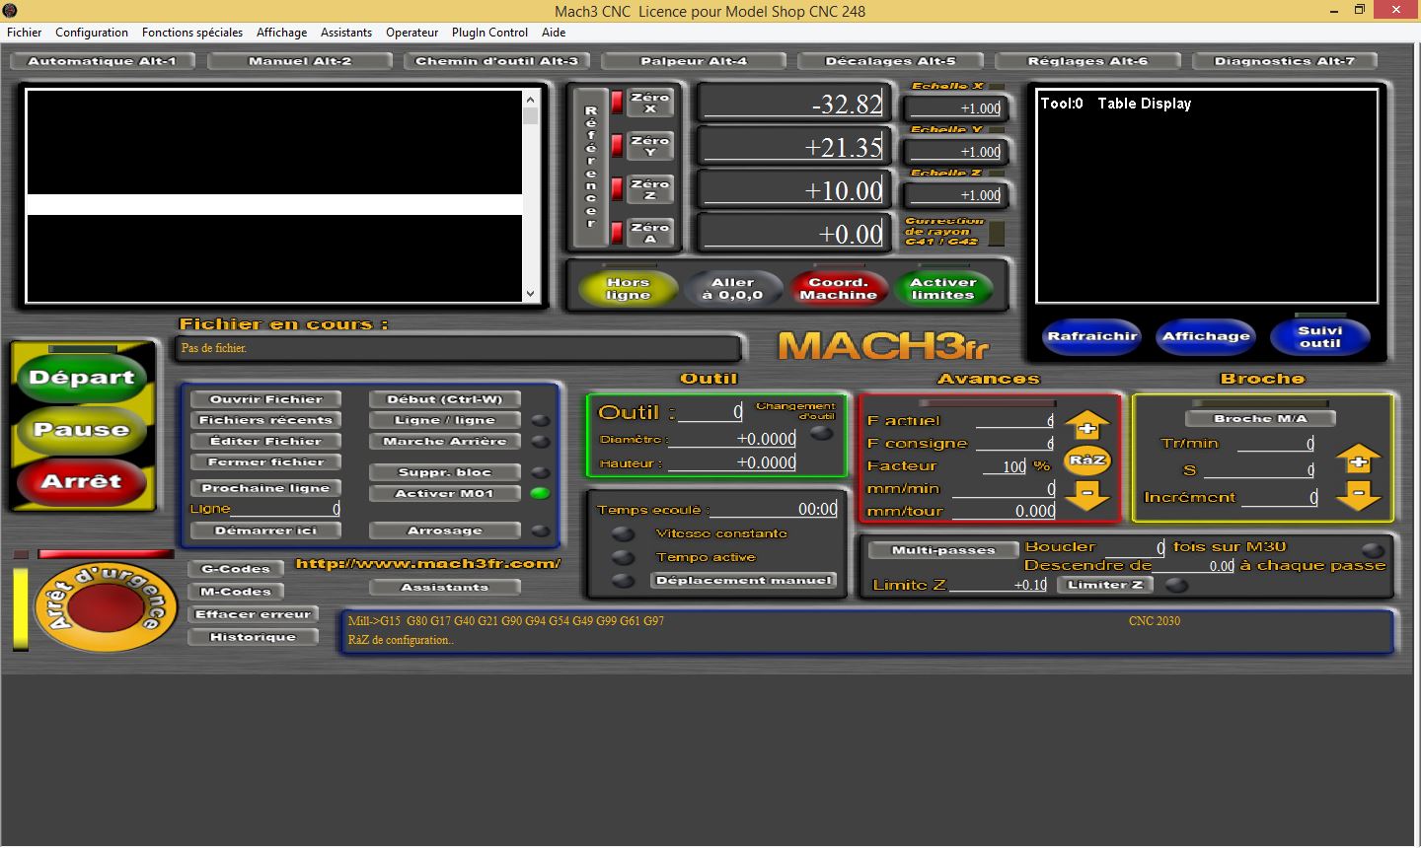Toggle spindle with Broche M/A
1421x848 pixels.
tap(1261, 418)
